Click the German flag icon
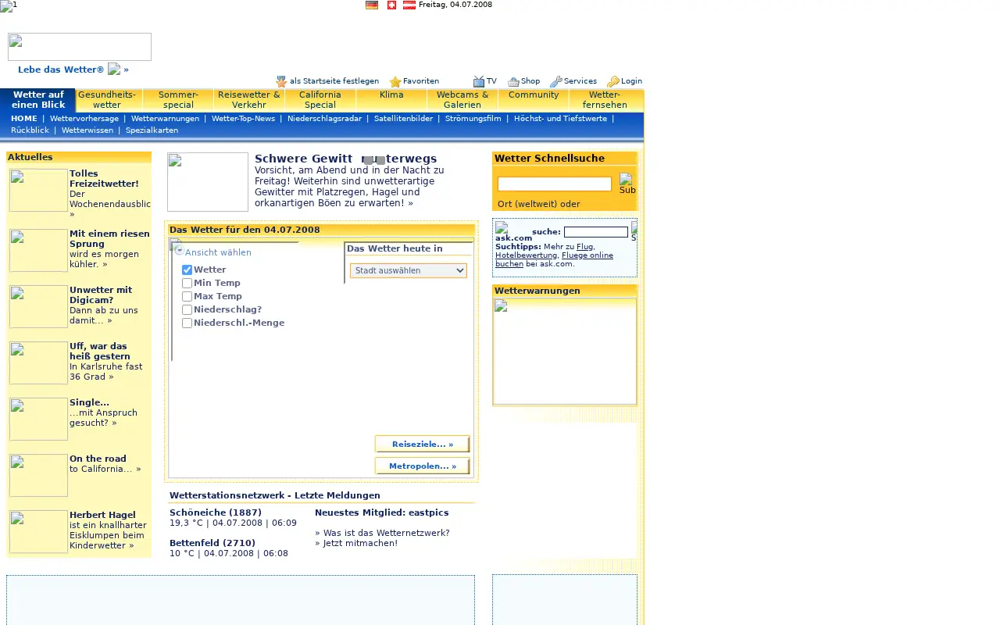The image size is (1000, 625). pos(372,5)
